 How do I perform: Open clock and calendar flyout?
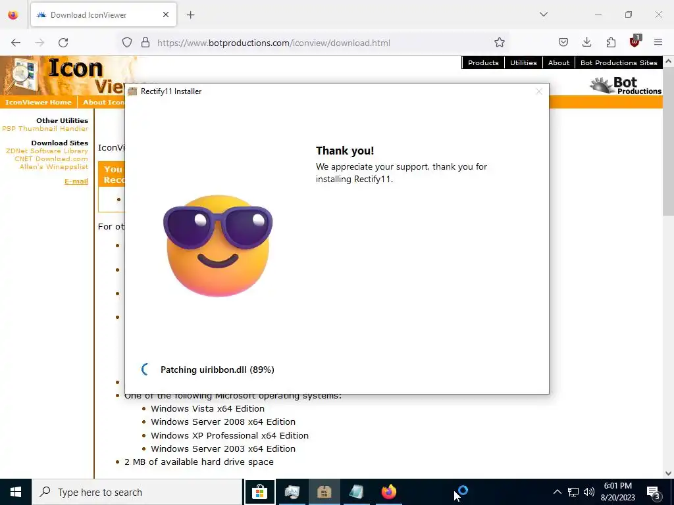pyautogui.click(x=617, y=492)
